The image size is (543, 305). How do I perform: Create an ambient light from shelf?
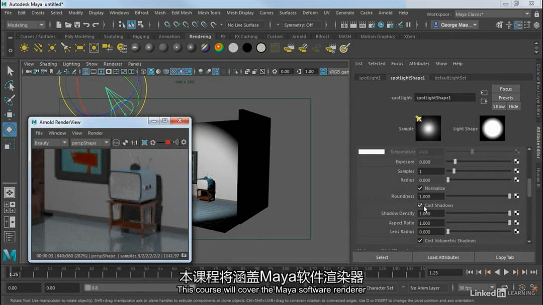[x=24, y=48]
